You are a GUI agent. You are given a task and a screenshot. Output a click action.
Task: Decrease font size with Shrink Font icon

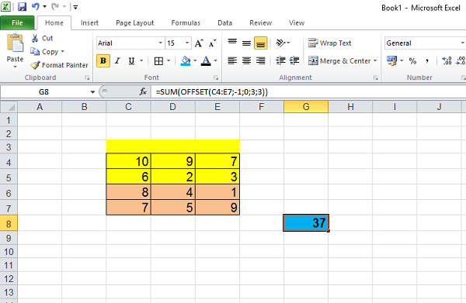(x=212, y=43)
